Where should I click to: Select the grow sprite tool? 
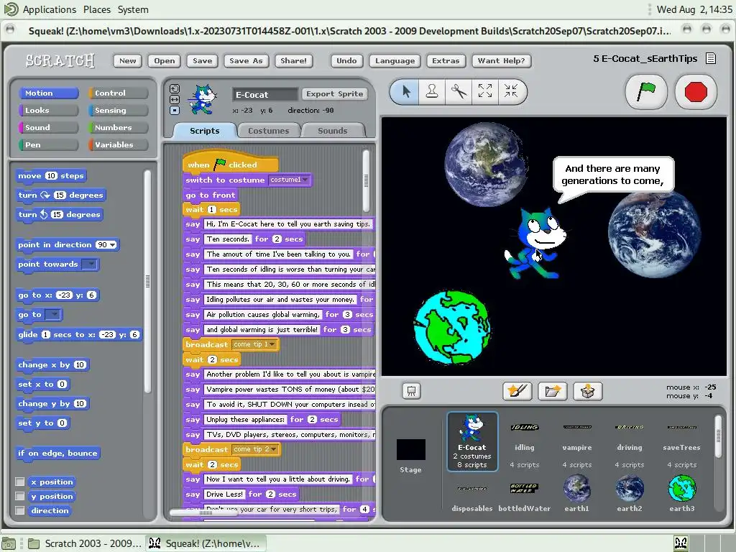pyautogui.click(x=485, y=91)
